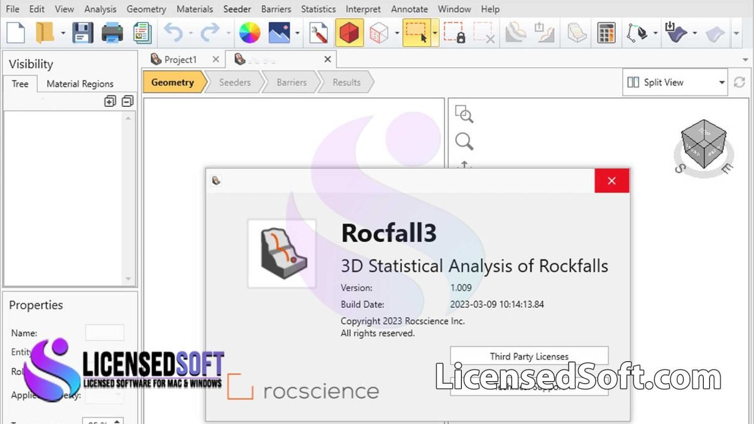Expand all in Visibility tree
Viewport: 754px width, 424px height.
tap(110, 101)
